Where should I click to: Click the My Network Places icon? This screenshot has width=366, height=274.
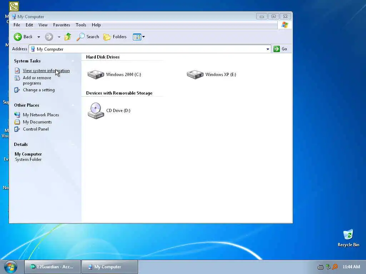tap(17, 115)
